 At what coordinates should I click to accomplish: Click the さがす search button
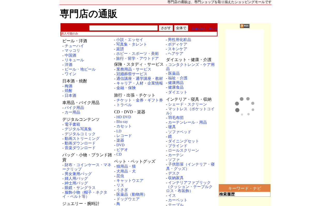pyautogui.click(x=166, y=28)
